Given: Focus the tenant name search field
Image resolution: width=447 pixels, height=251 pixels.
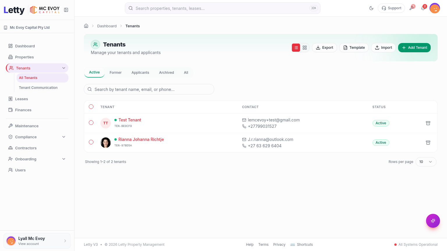Looking at the screenshot, I should coord(149,89).
